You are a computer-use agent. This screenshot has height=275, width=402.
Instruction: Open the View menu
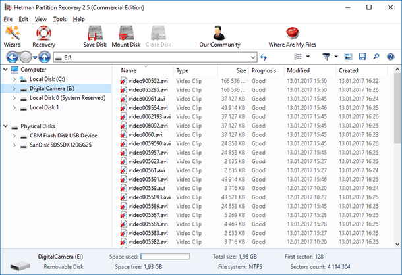pyautogui.click(x=41, y=20)
